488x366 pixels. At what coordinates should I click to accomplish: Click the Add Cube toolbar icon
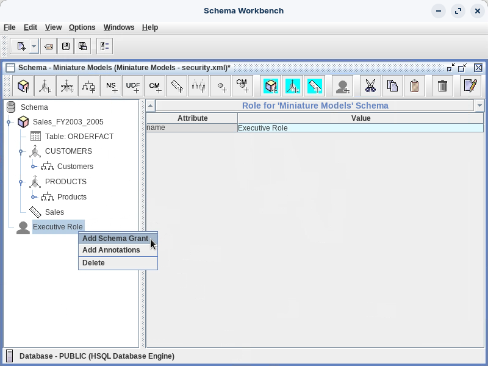pos(24,86)
